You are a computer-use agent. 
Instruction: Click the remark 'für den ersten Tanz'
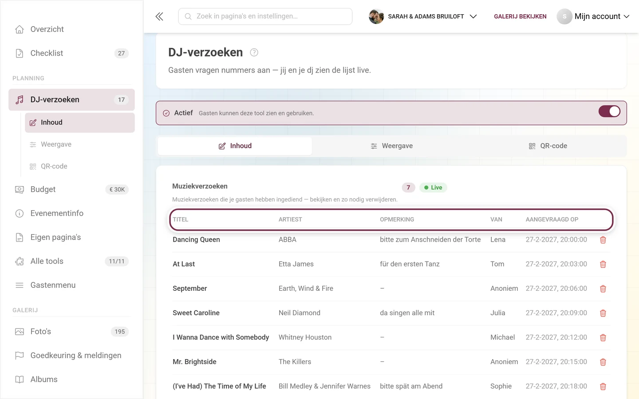(410, 264)
